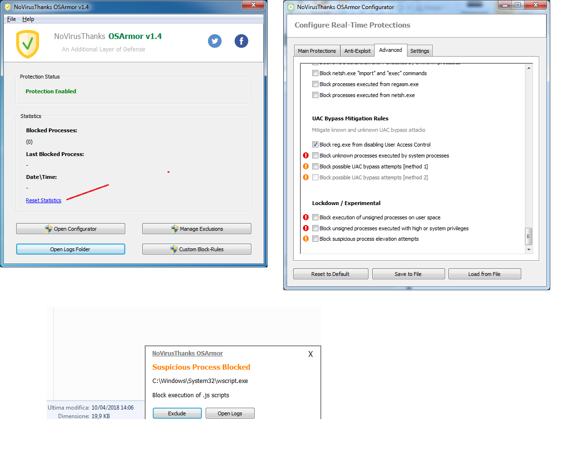
Task: Click the rules list scrollbar down arrow
Action: 528,249
